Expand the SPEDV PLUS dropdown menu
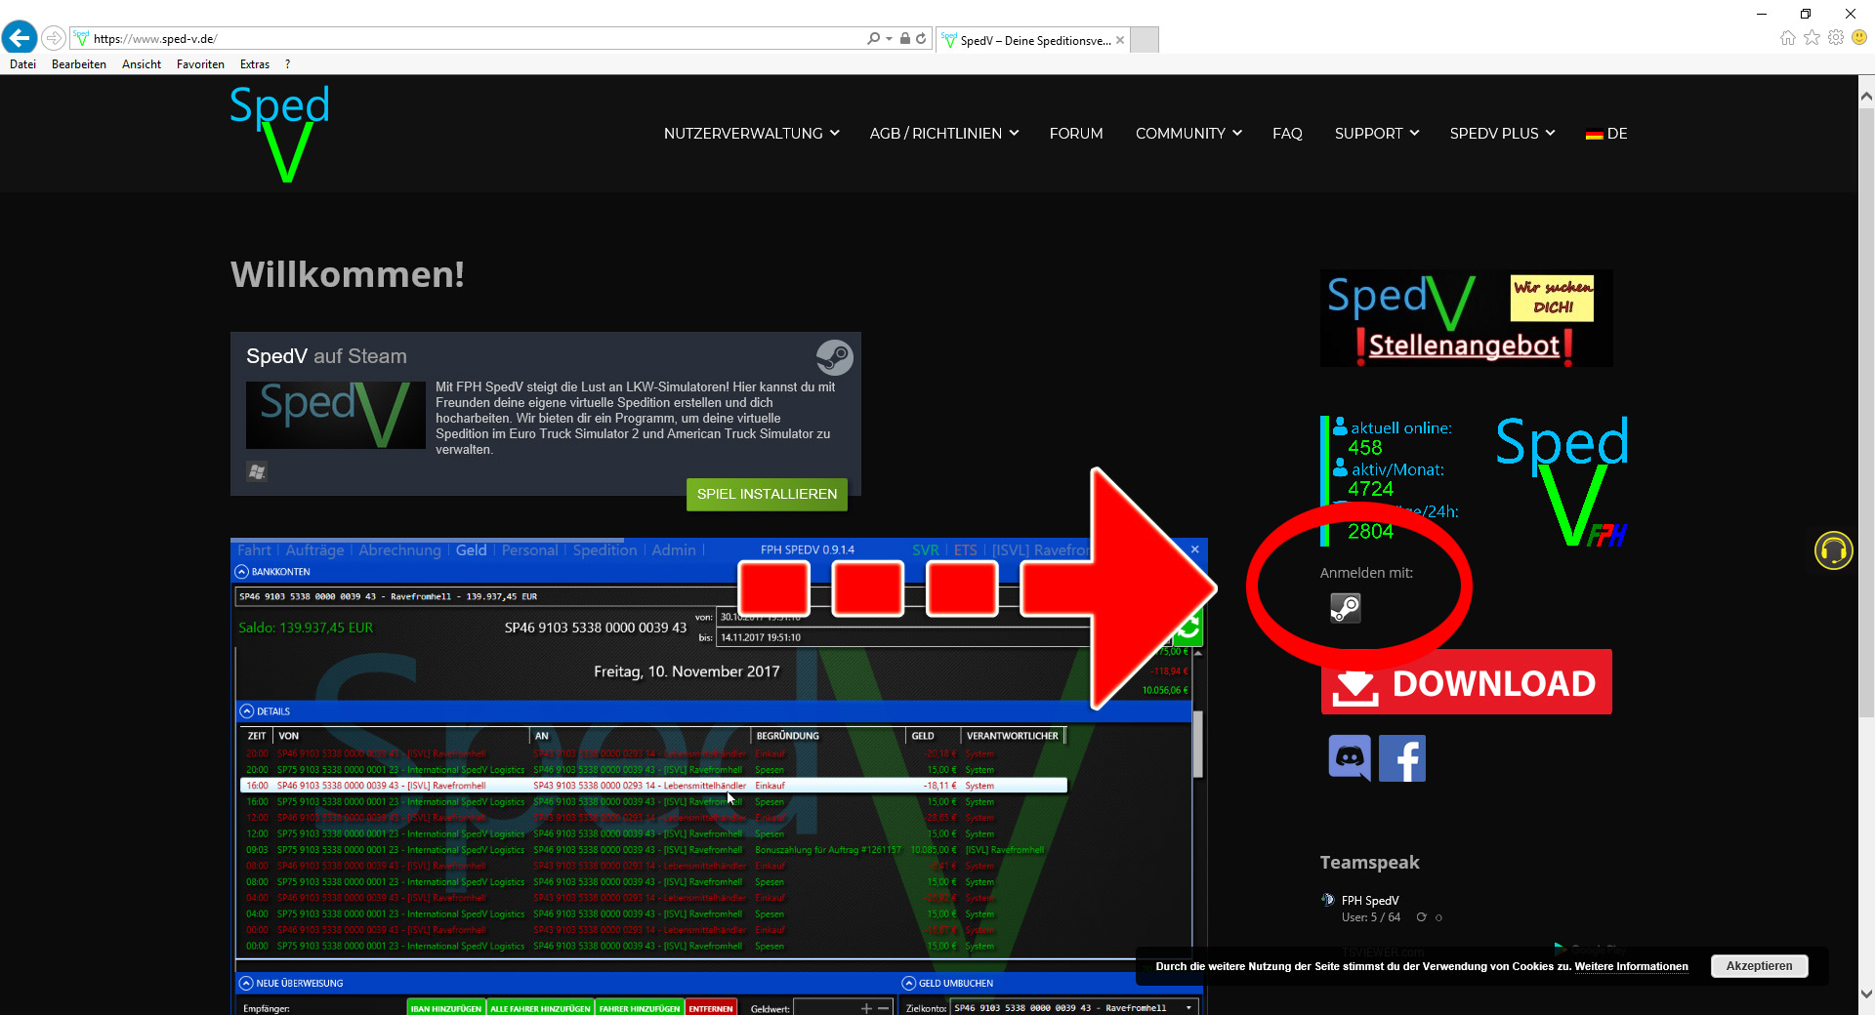This screenshot has width=1875, height=1015. 1501,134
